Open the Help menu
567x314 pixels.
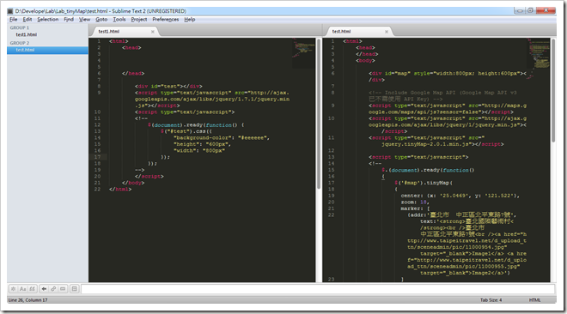(190, 20)
